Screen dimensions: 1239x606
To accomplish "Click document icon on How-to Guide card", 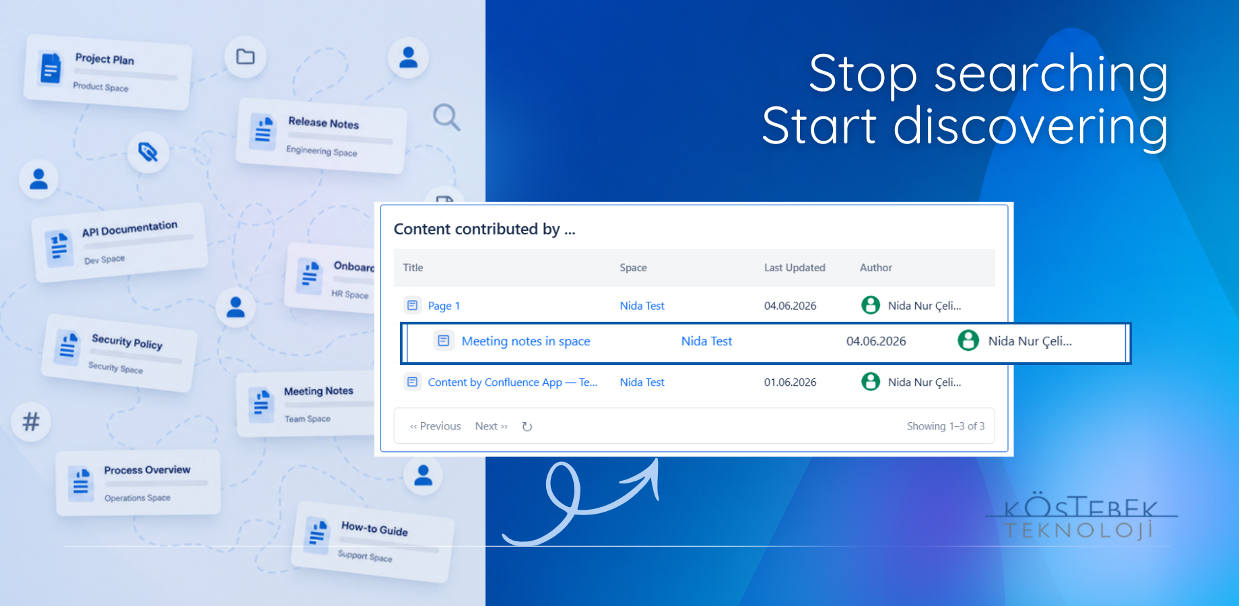I will tap(316, 535).
